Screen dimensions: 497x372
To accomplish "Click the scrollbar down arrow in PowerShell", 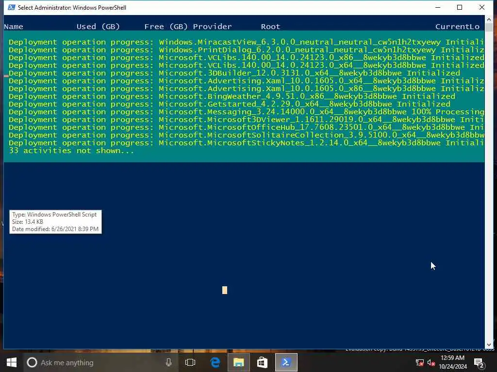I will tap(489, 345).
